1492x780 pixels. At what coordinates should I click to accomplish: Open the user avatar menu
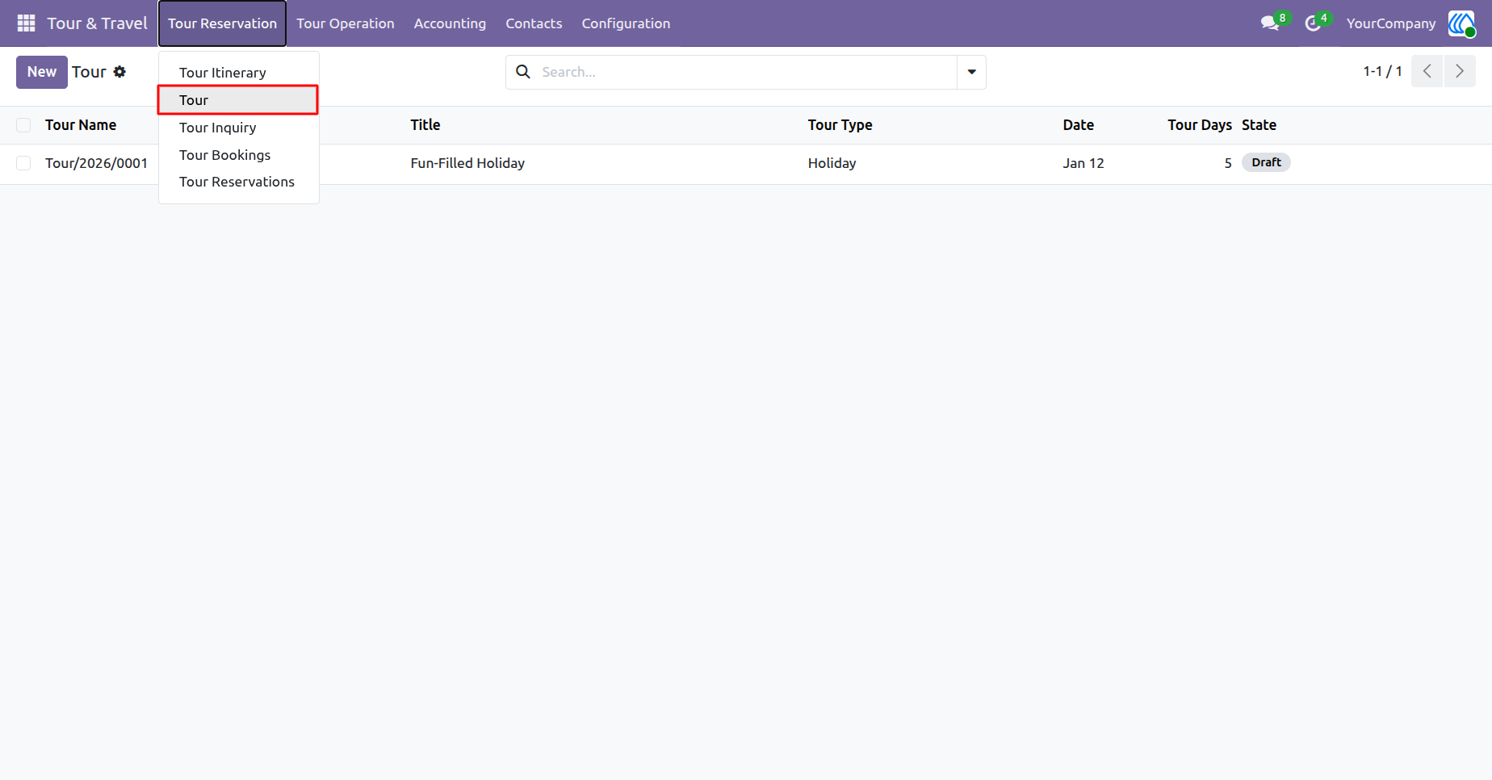point(1461,23)
